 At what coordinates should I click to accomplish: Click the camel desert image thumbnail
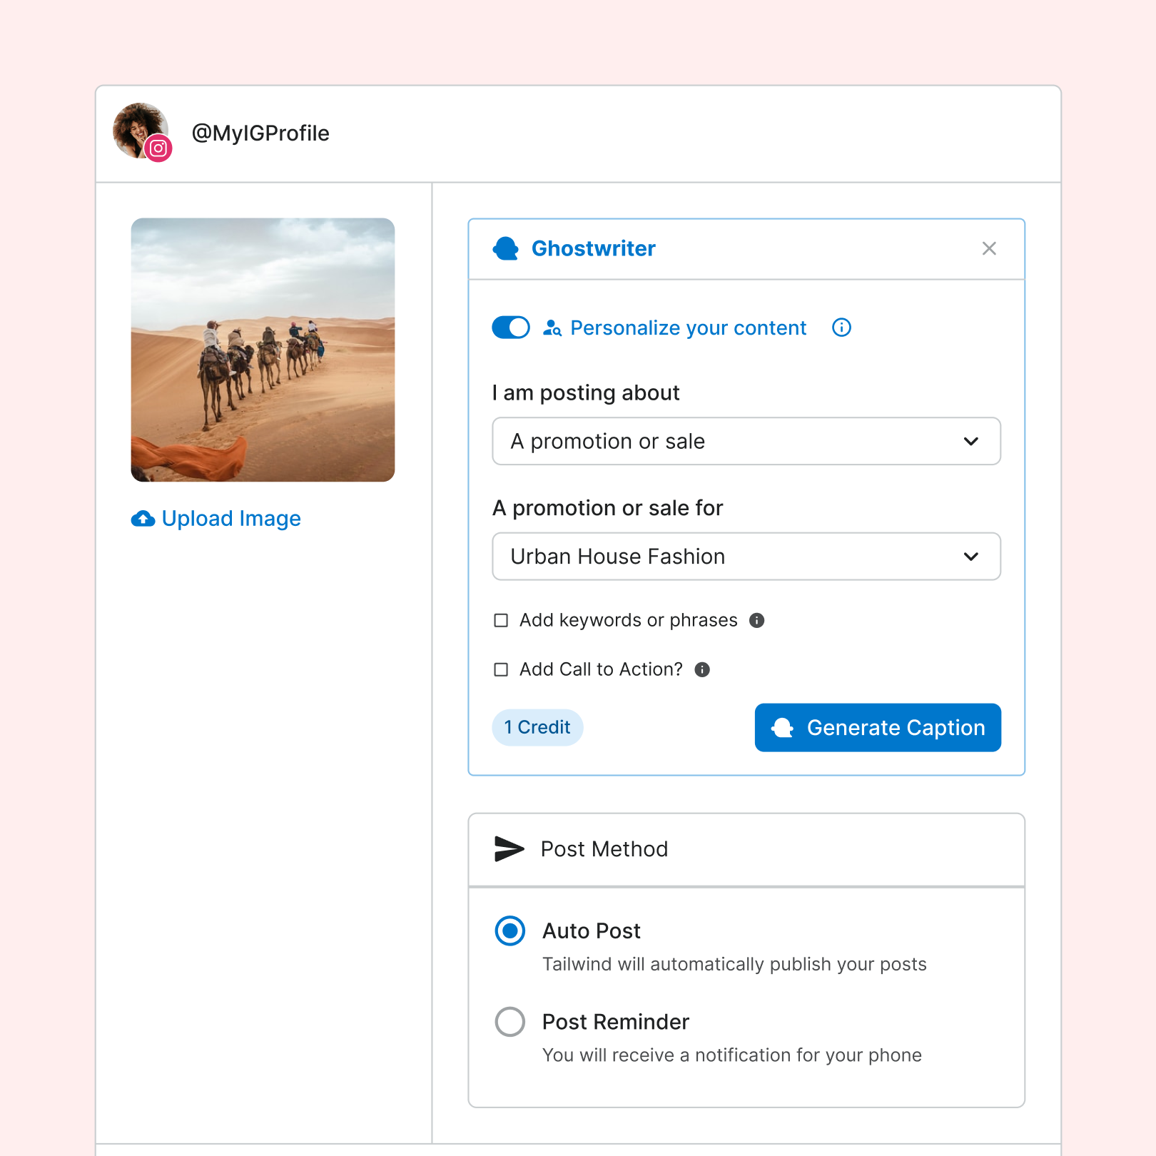(263, 350)
